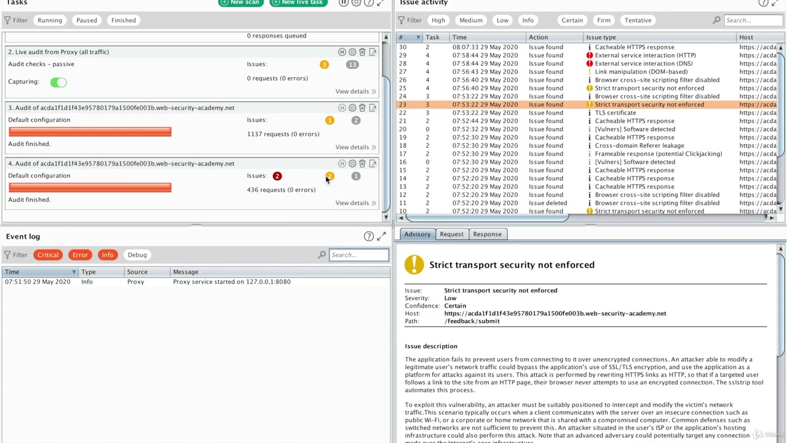
Task: Toggle High severity issue filter
Action: (x=438, y=20)
